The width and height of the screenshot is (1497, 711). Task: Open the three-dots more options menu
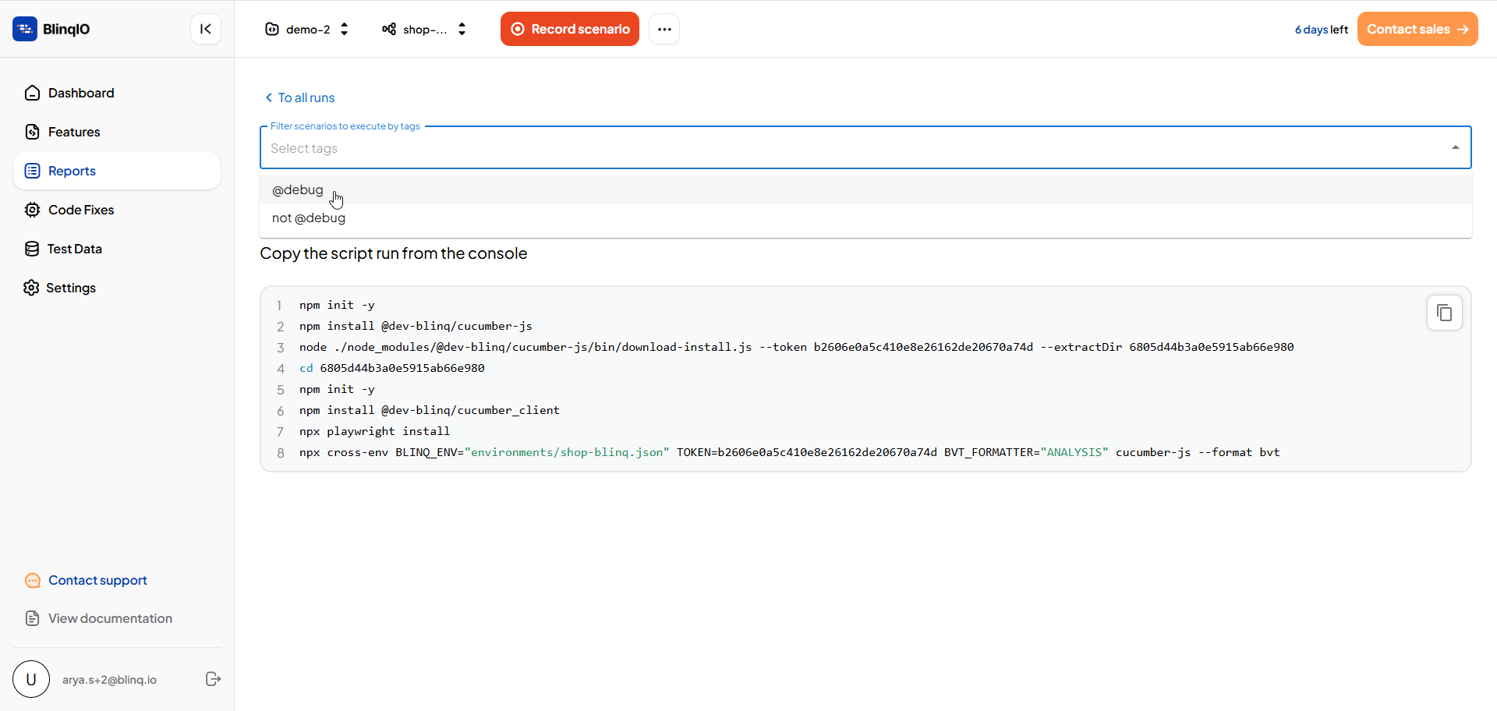[x=664, y=29]
